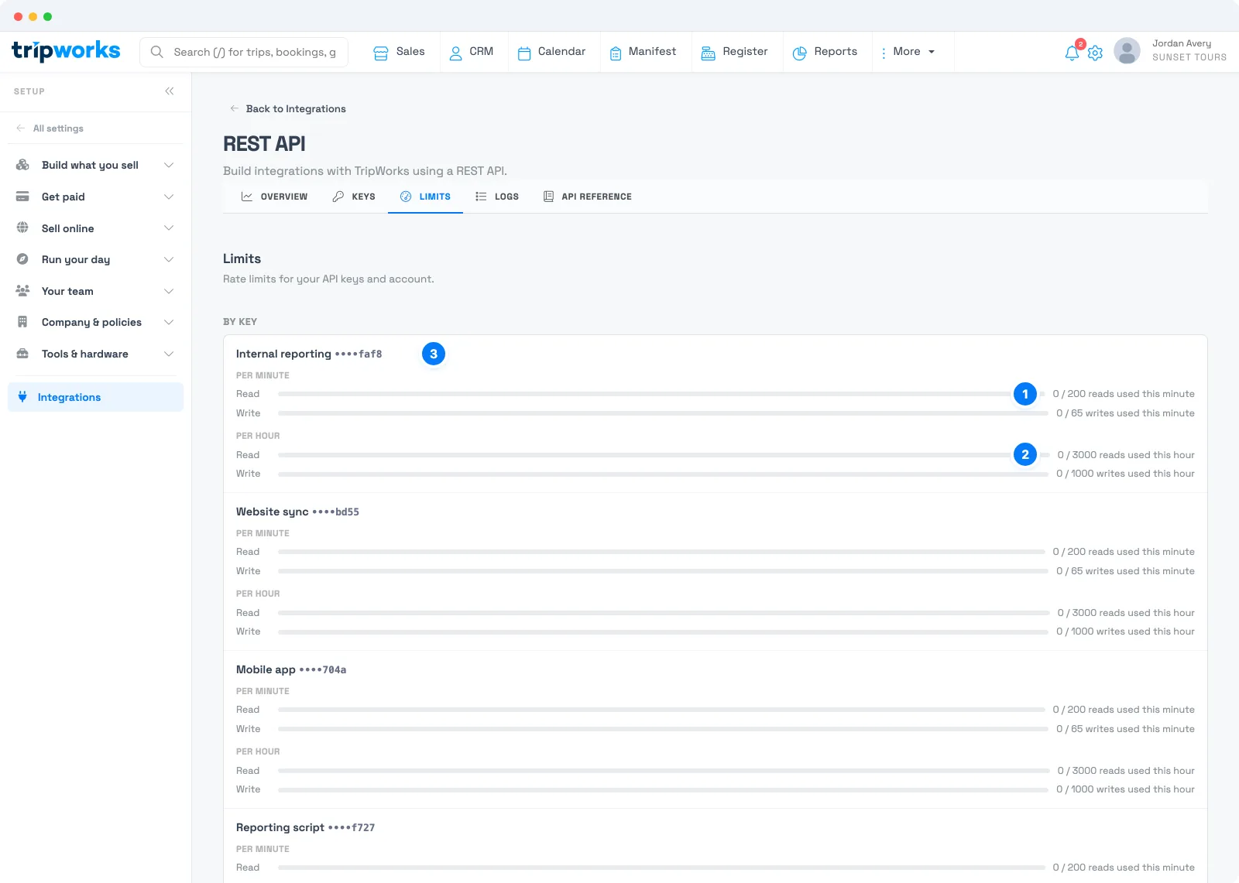Viewport: 1239px width, 883px height.
Task: Click the CRM person icon
Action: (x=455, y=53)
